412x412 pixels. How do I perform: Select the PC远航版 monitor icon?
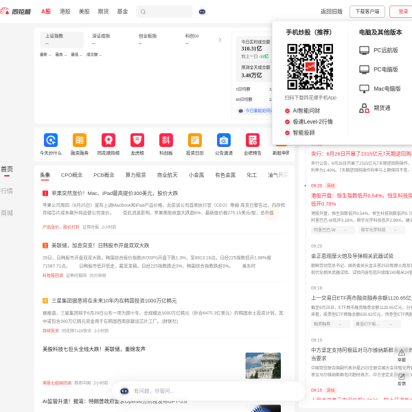pos(364,50)
